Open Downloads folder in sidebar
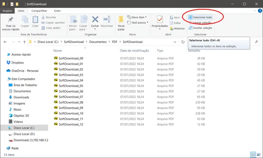The width and height of the screenshot is (263, 158). click(19, 97)
